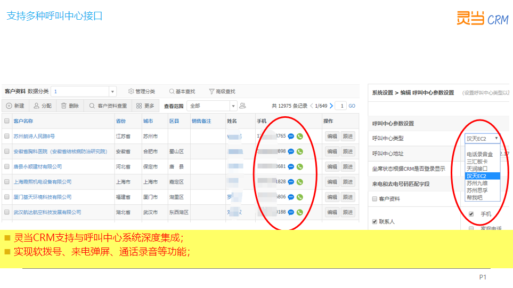Click 跟进 for 苏州朗诗人民路8号 row
The height and width of the screenshot is (288, 513).
coord(348,137)
